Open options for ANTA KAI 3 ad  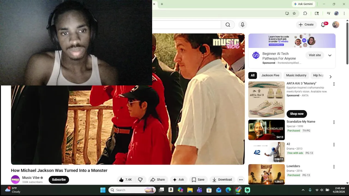pyautogui.click(x=334, y=84)
